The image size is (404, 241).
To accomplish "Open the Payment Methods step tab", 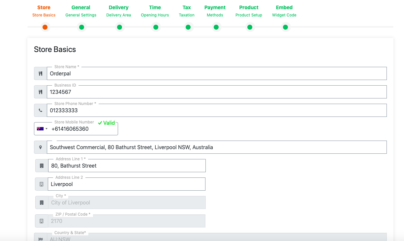I will tap(215, 11).
